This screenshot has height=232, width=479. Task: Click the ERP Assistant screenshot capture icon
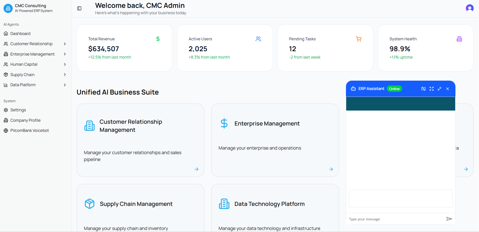(x=423, y=89)
